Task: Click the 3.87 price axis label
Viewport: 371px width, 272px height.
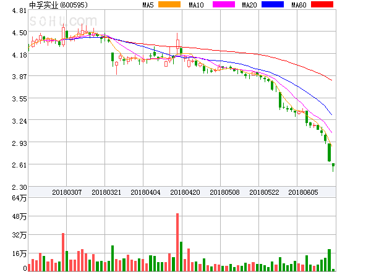Action: 19,77
